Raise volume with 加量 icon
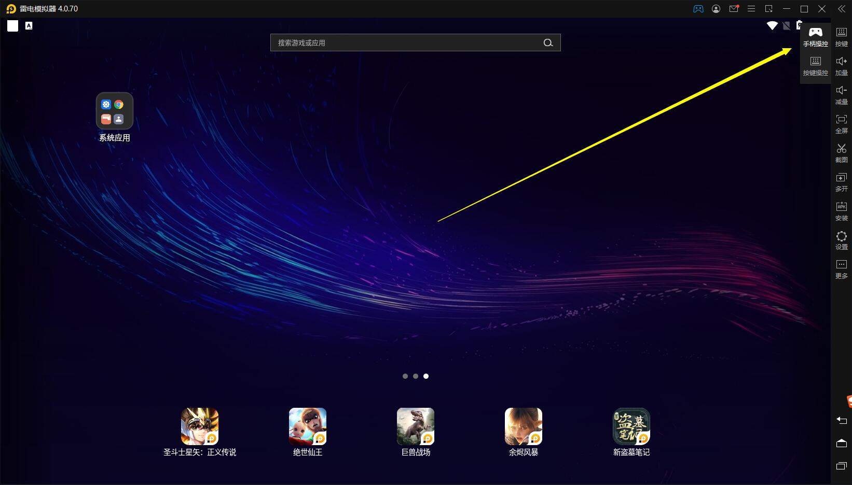 (842, 66)
